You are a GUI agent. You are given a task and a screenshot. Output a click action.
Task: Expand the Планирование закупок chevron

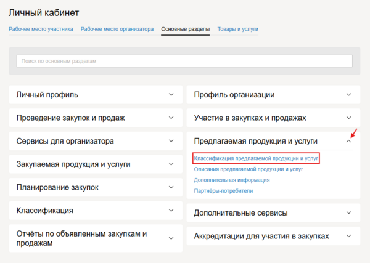pos(171,187)
